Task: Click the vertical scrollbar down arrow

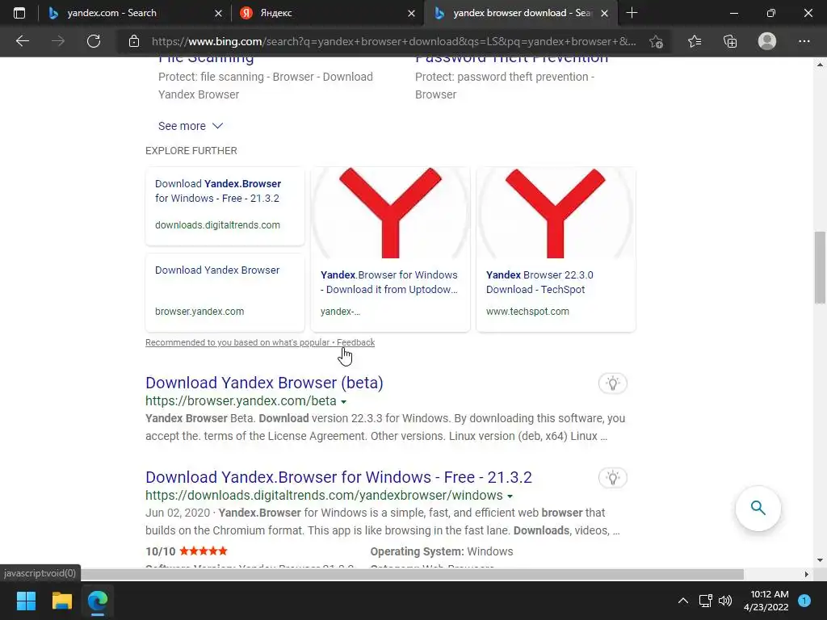Action: [x=820, y=560]
